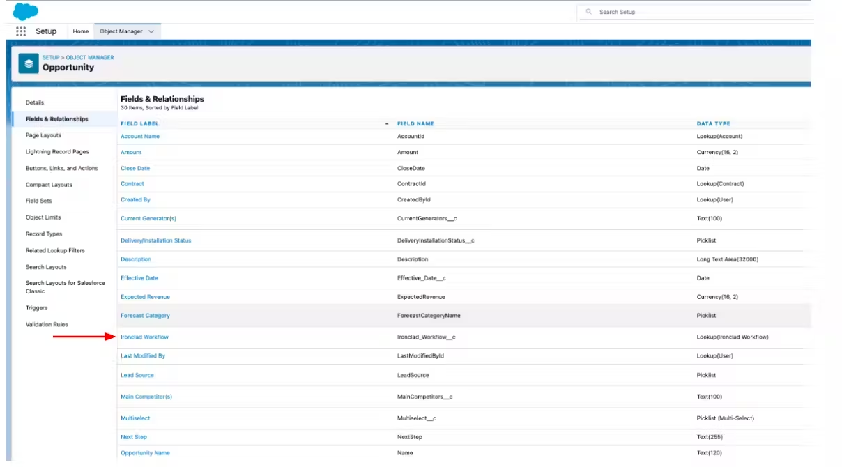Open the Next Step field
Screen dimensions: 842x467
134,437
